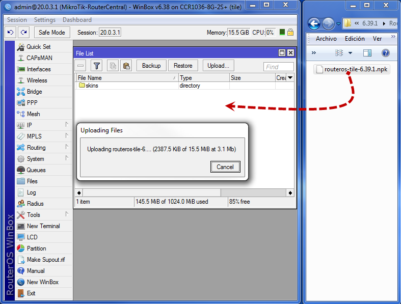Expand the IP submenu in sidebar
Image resolution: width=401 pixels, height=304 pixels.
(67, 125)
